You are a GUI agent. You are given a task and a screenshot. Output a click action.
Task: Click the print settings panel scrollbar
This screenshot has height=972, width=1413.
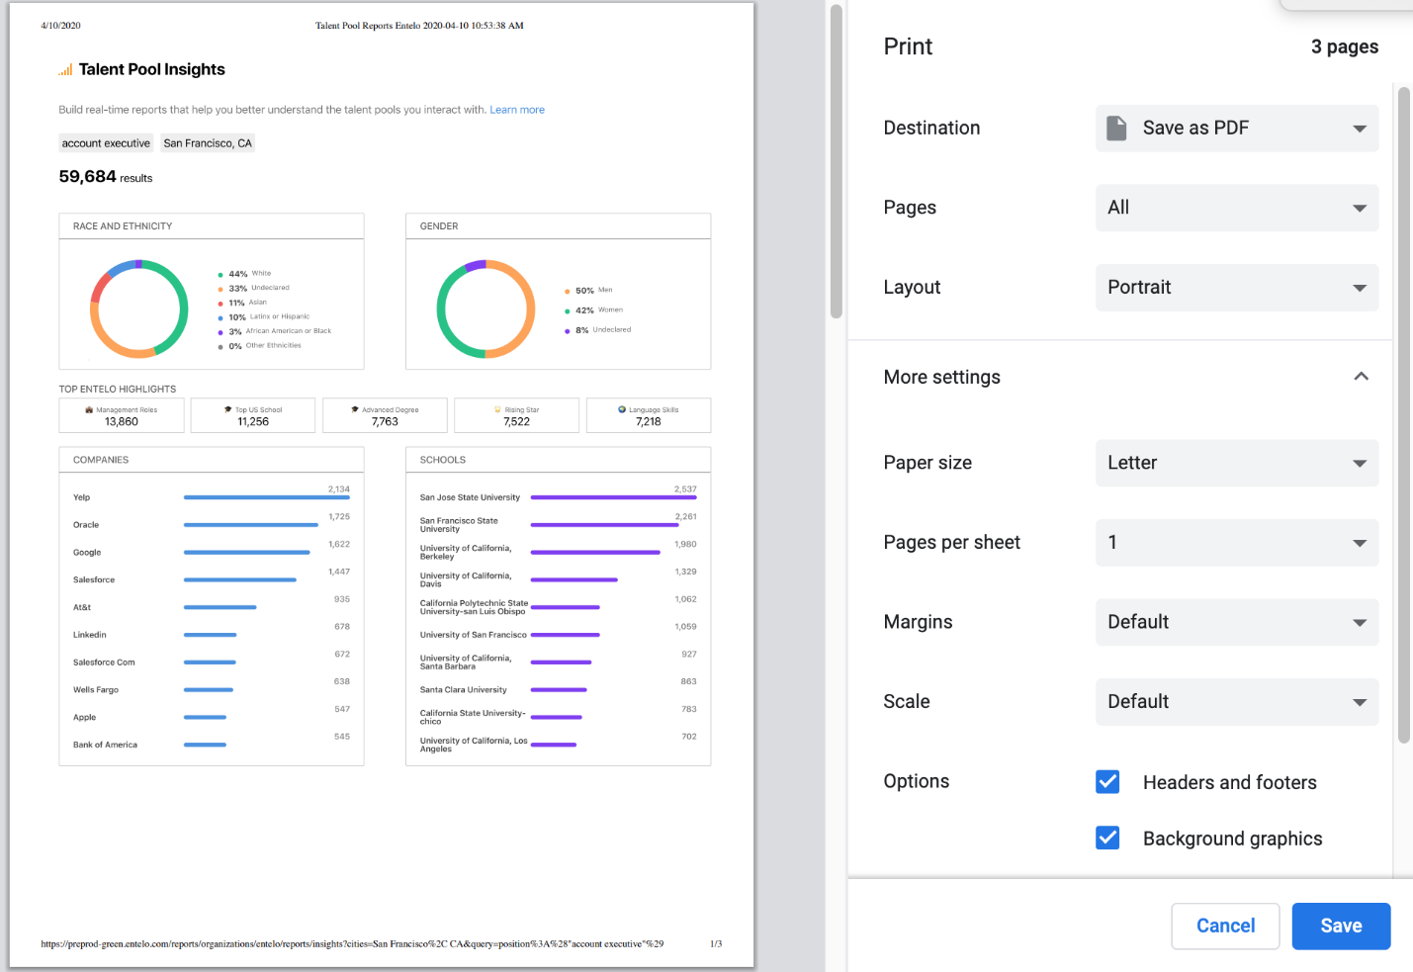tap(1404, 415)
